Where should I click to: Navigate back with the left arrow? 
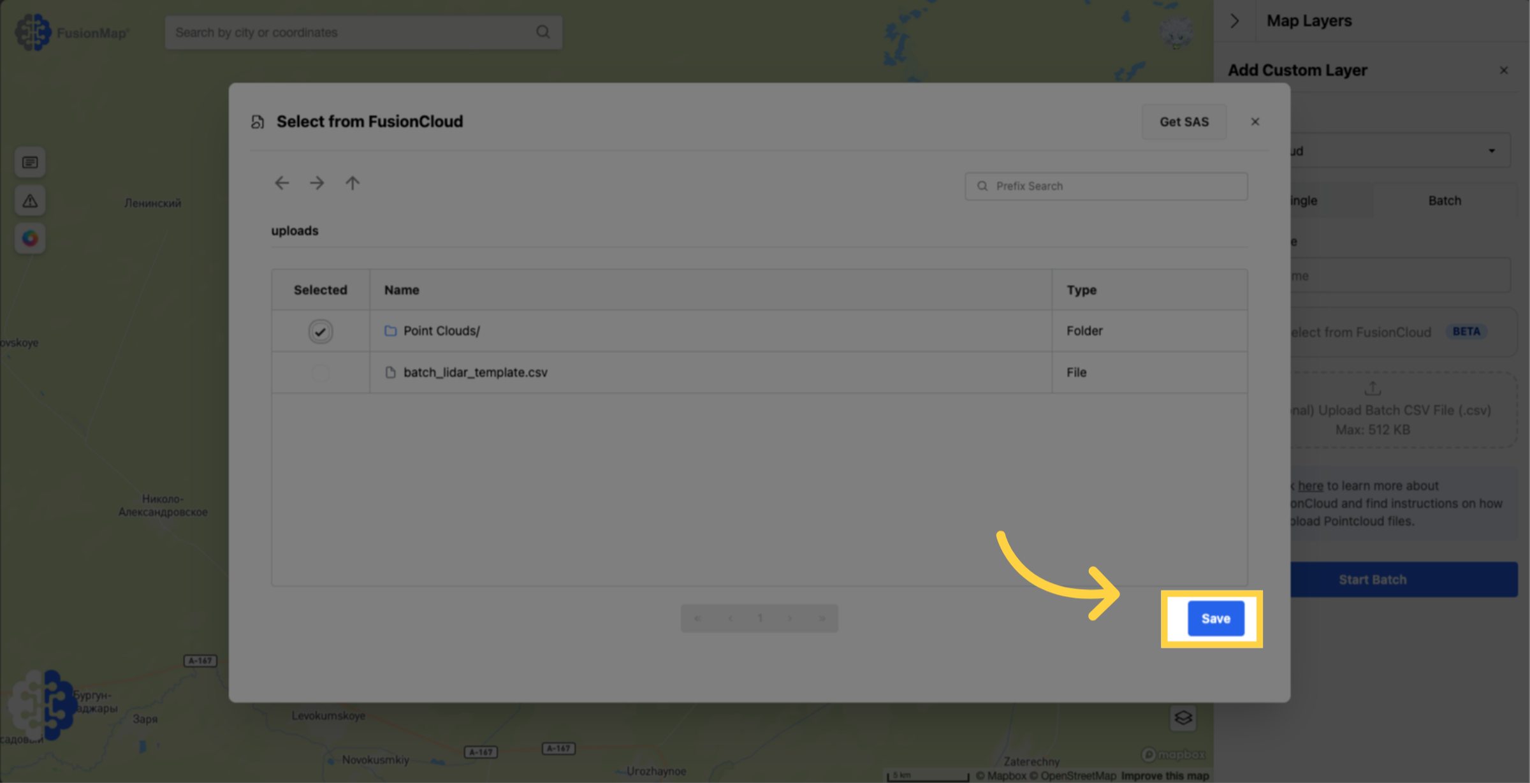point(282,184)
